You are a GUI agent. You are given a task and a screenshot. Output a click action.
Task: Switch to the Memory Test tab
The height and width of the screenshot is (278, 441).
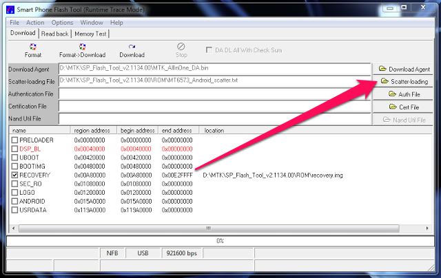coord(90,34)
